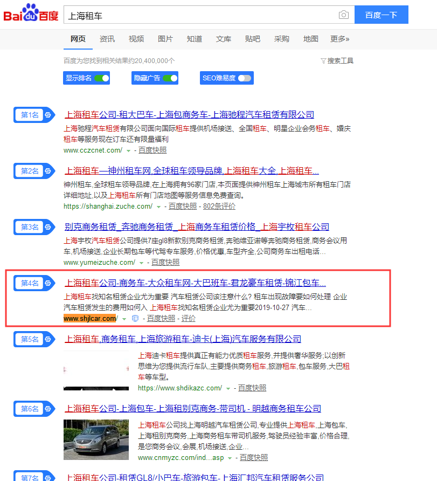Click refresh icon on 第4名 rank badge
The image size is (437, 481).
pyautogui.click(x=48, y=283)
